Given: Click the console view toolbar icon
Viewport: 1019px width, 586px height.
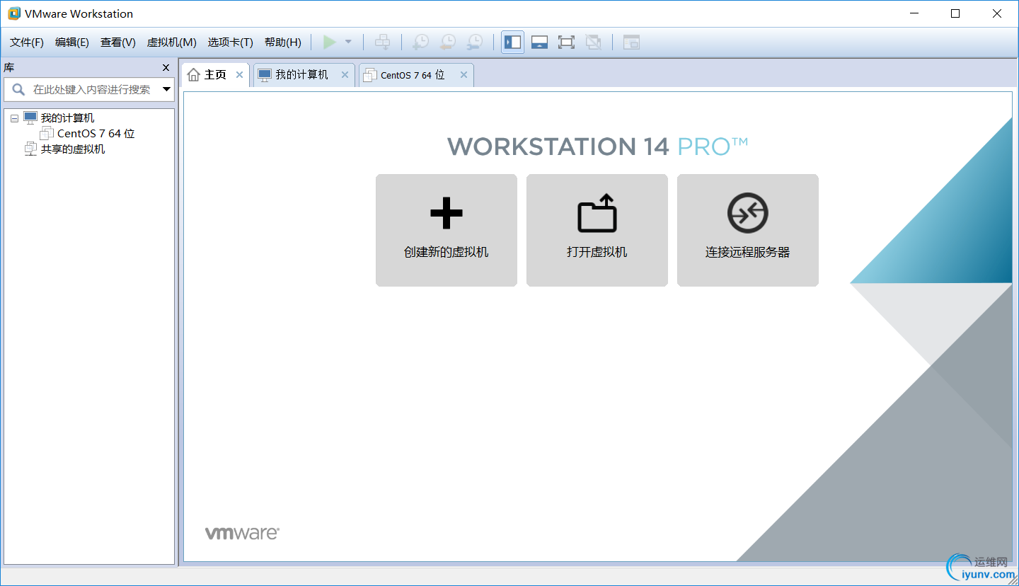Looking at the screenshot, I should click(x=631, y=42).
